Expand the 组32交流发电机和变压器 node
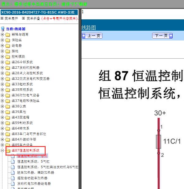Image resolution: width=184 pixels, height=189 pixels. click(x=2, y=79)
